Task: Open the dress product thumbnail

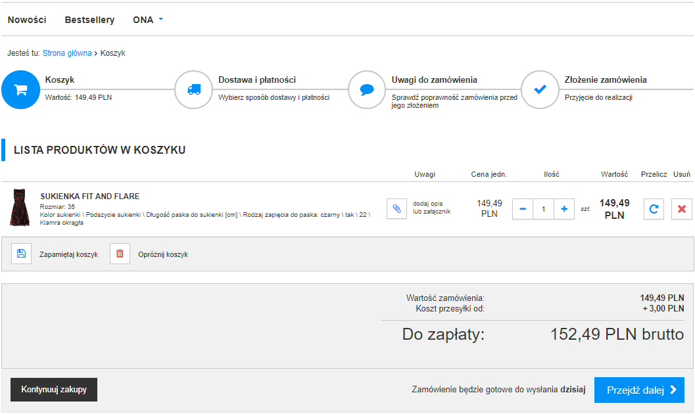Action: pyautogui.click(x=19, y=208)
